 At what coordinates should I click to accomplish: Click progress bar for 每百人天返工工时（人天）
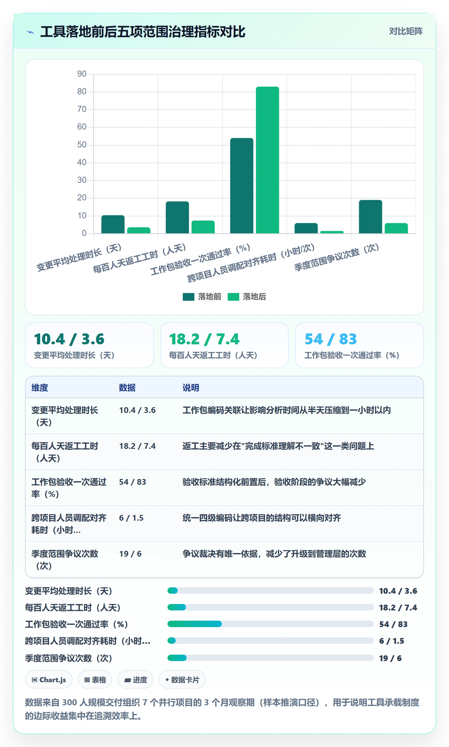pos(270,607)
